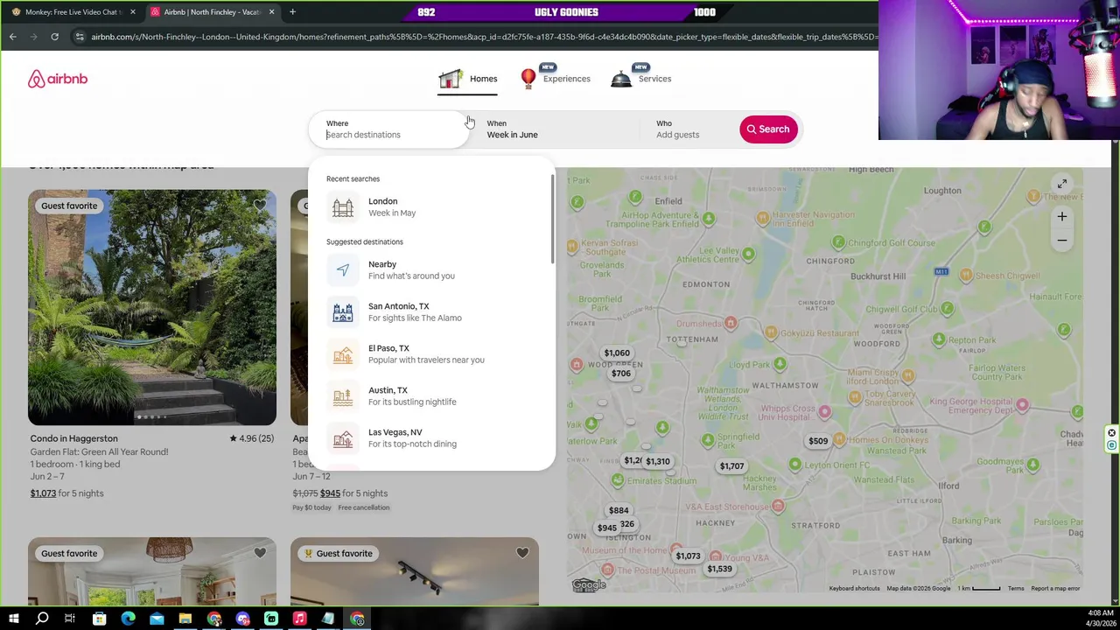Switch to the Experiences tab
This screenshot has width=1120, height=630.
[x=556, y=79]
